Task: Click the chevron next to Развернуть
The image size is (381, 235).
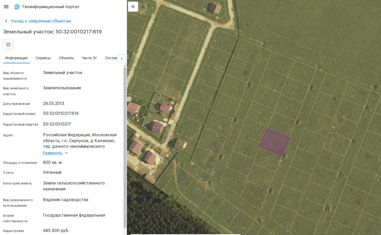Action: [67, 153]
